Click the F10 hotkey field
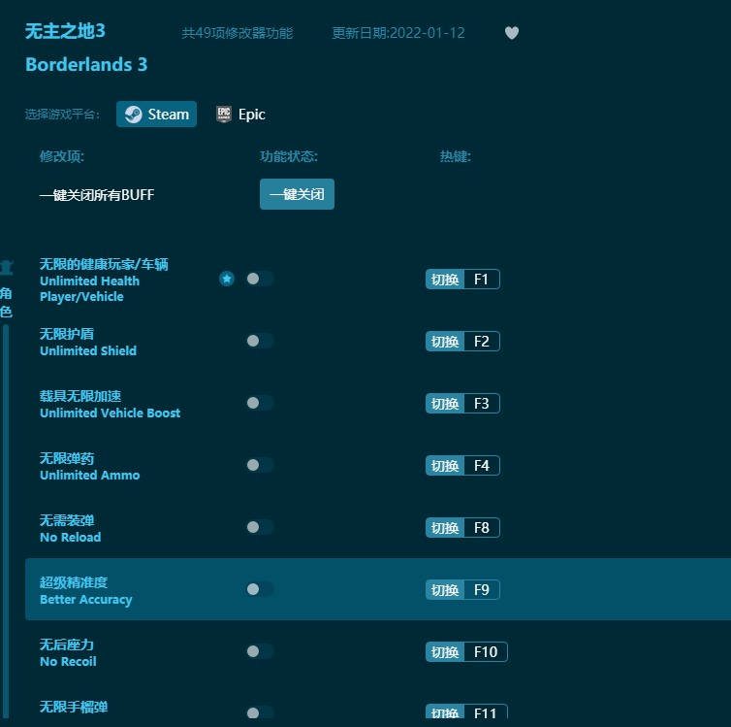This screenshot has width=731, height=727. [486, 651]
